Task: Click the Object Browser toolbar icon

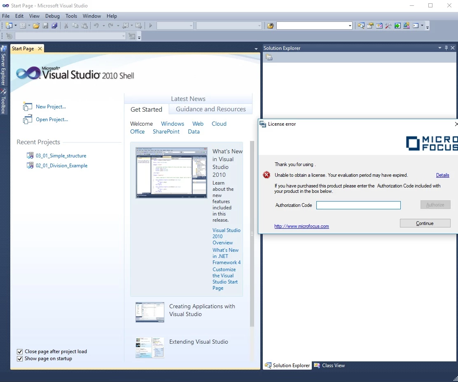Action: click(x=379, y=26)
